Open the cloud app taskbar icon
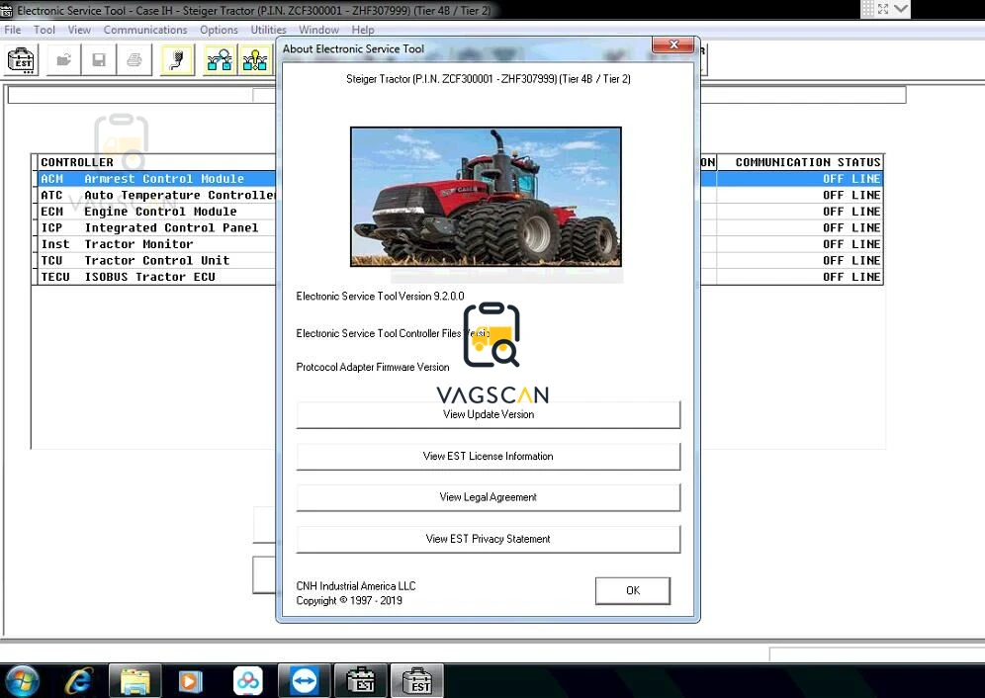985x698 pixels. [x=247, y=680]
